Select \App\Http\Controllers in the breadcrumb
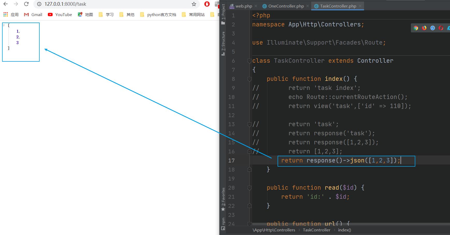The height and width of the screenshot is (235, 450). (x=274, y=230)
